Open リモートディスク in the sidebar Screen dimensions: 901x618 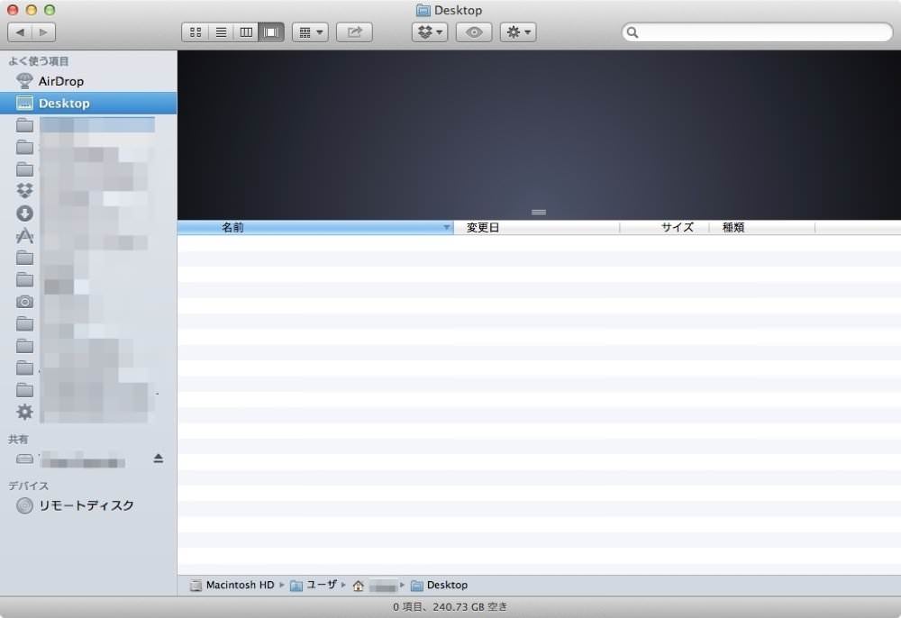pos(88,505)
